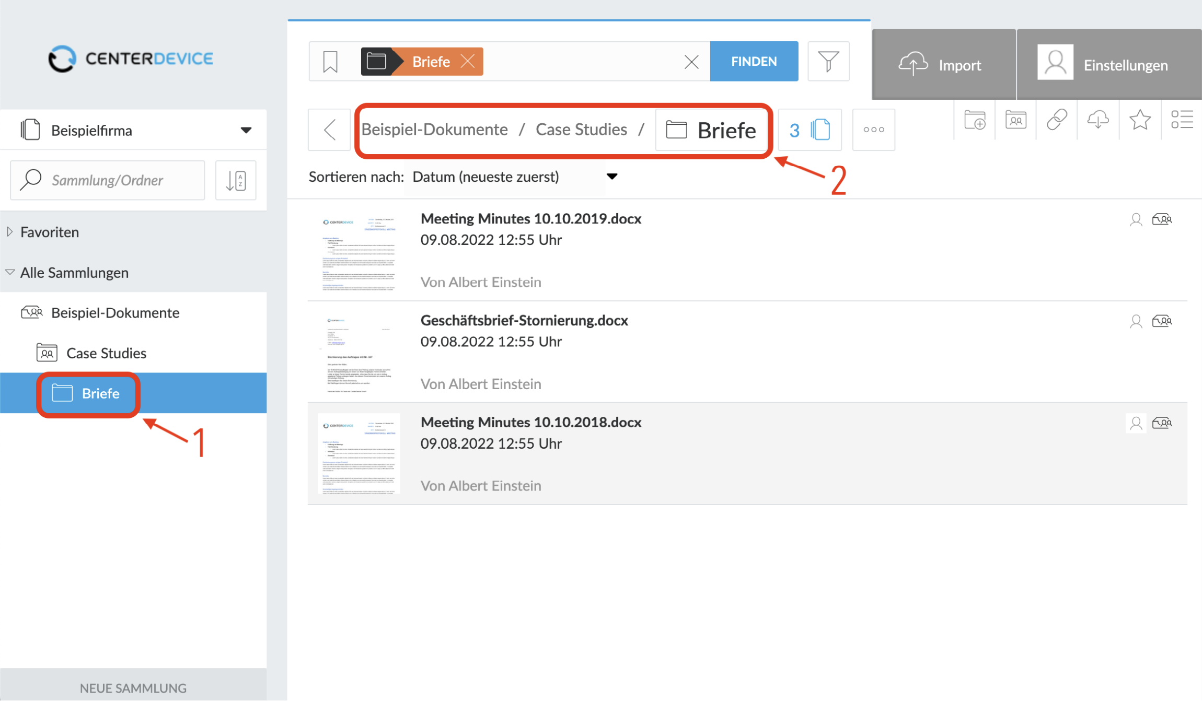Click user icon on Geschäftsbrief-Stornierung row
1202x701 pixels.
(1136, 321)
